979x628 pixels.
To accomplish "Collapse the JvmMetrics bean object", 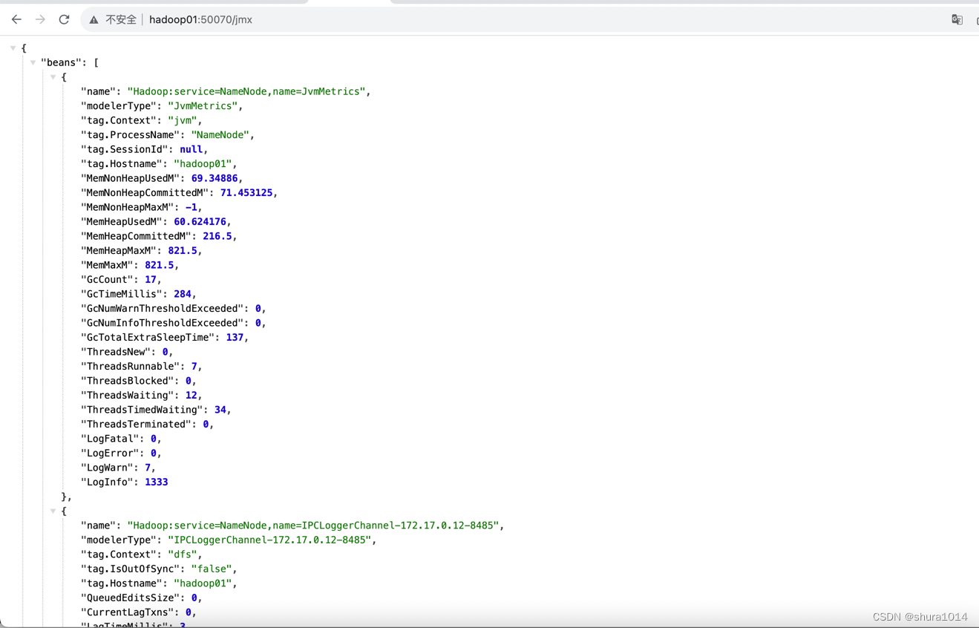I will pyautogui.click(x=53, y=77).
